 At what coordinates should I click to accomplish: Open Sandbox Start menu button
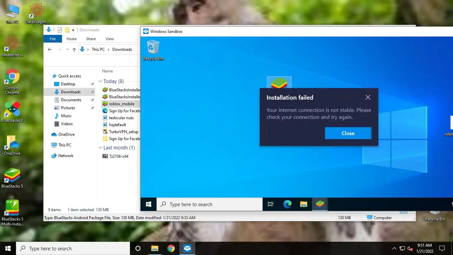click(x=149, y=204)
